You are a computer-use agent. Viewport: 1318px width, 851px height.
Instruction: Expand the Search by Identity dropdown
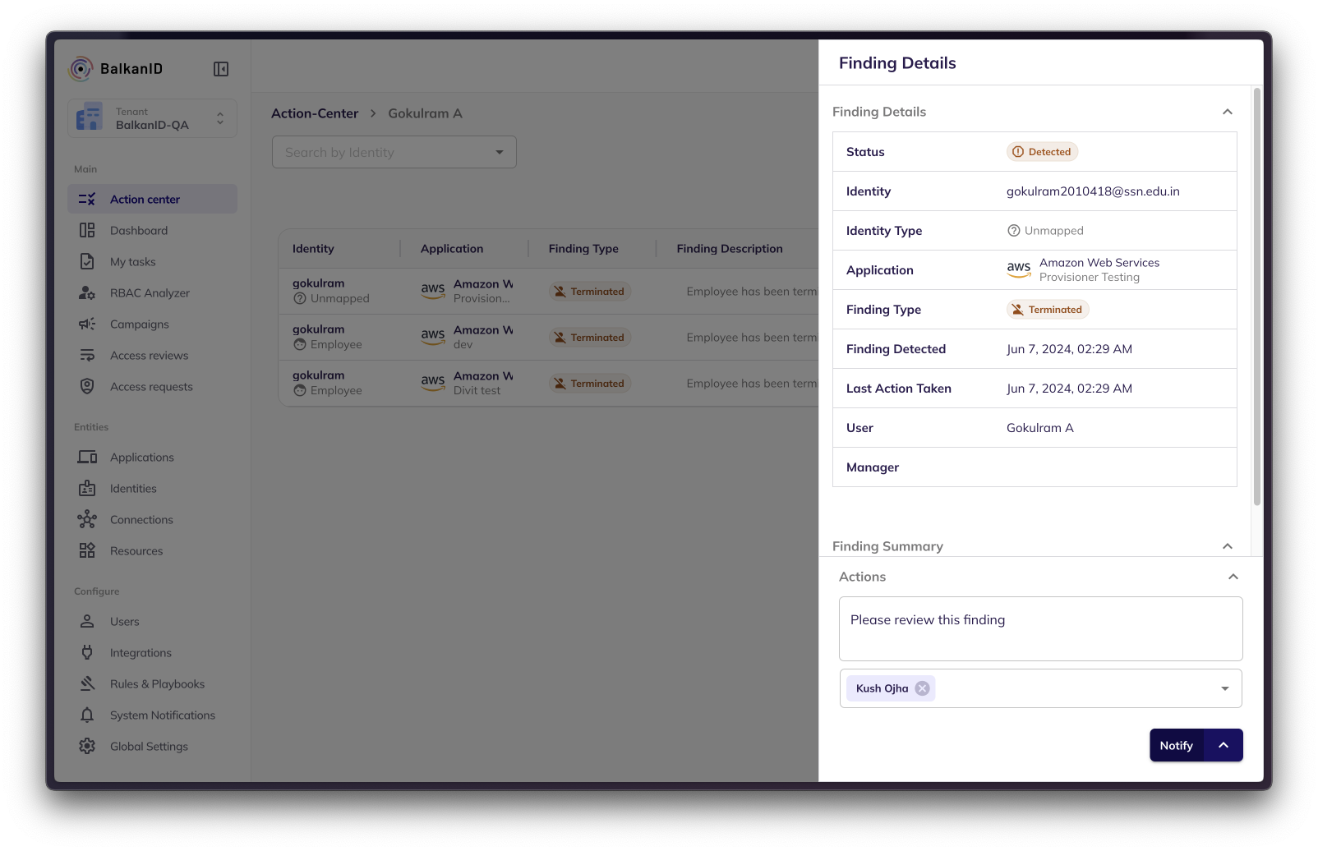pyautogui.click(x=499, y=153)
